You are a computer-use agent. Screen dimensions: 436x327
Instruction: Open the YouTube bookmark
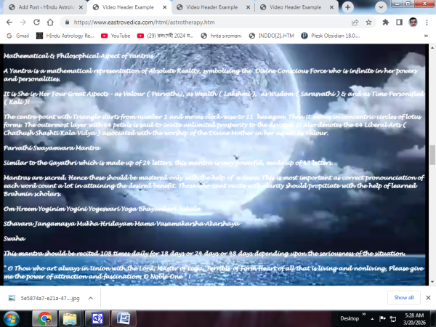tap(116, 35)
